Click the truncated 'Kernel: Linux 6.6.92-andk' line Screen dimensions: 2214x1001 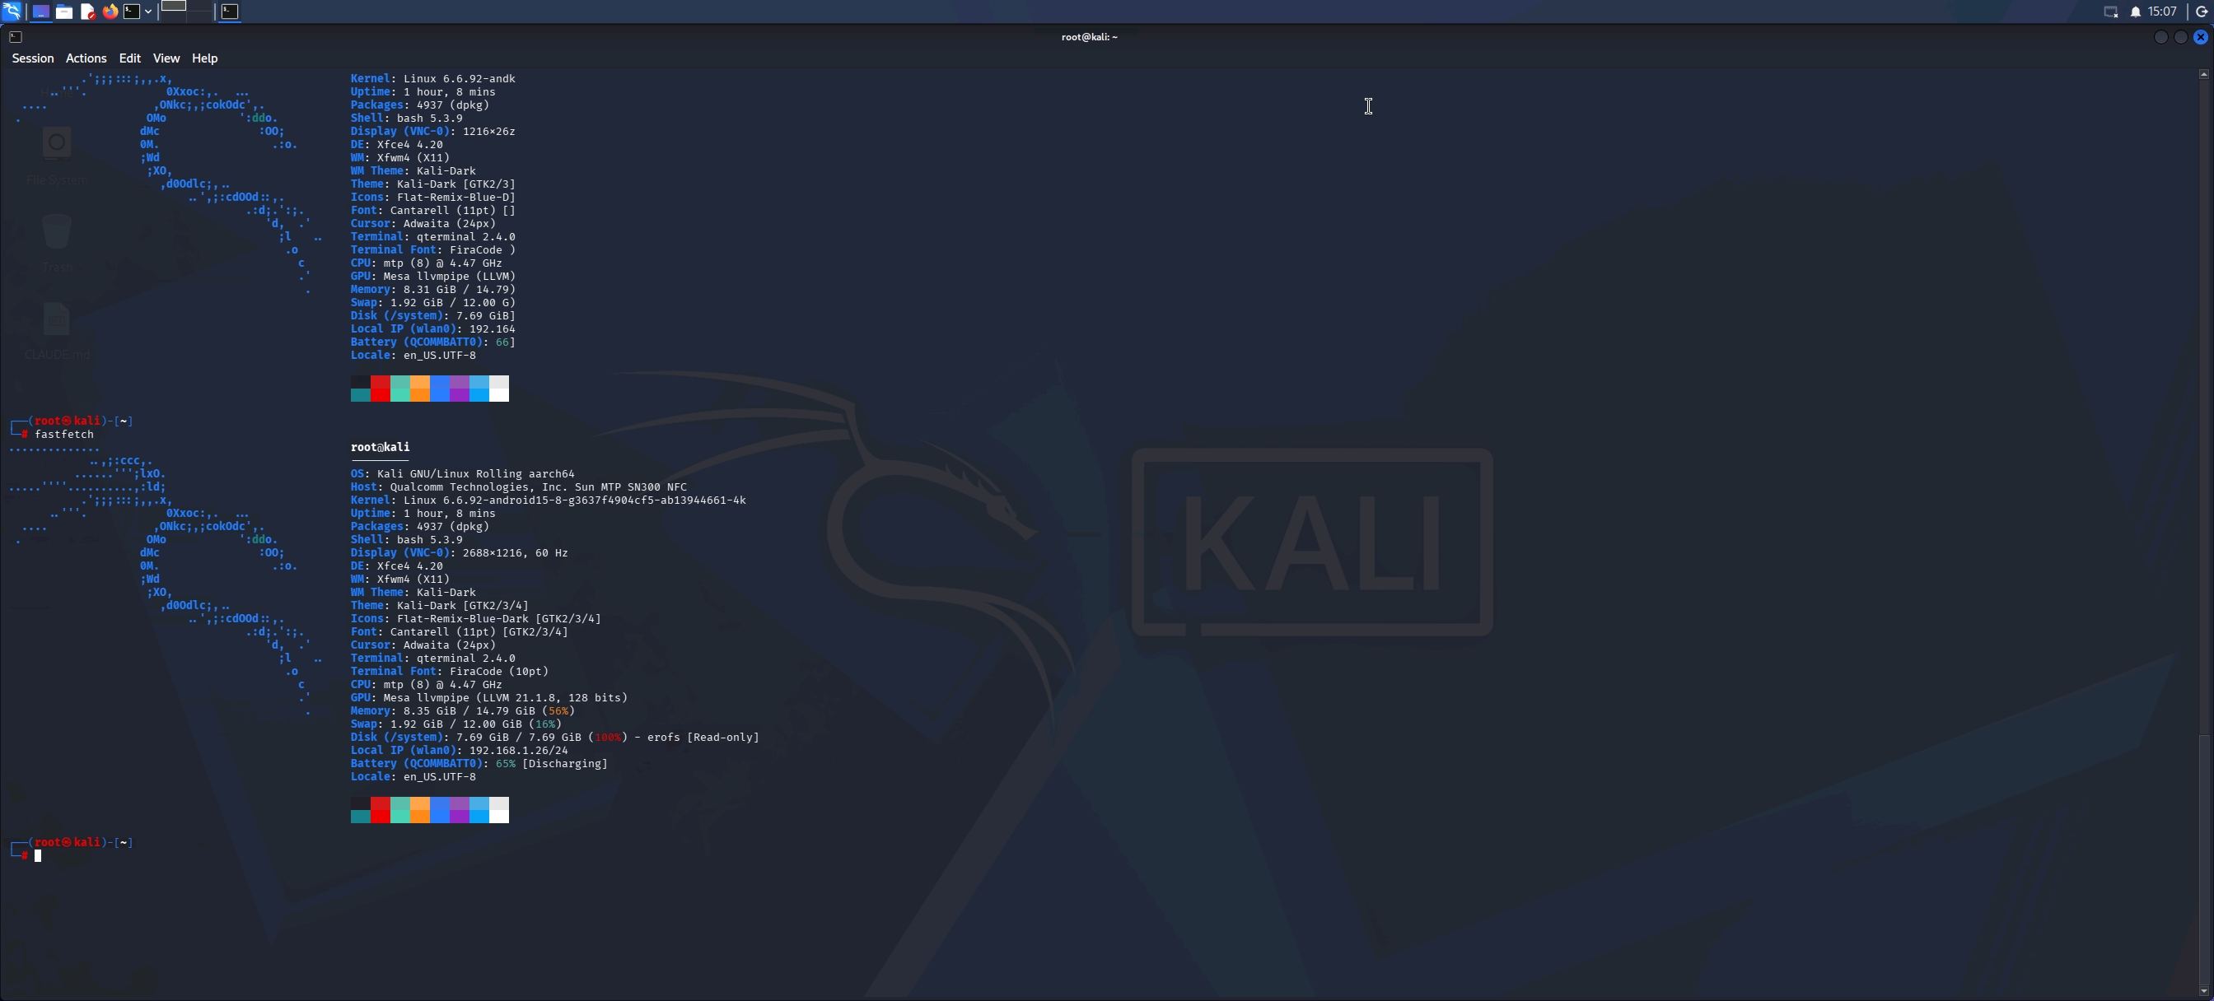pyautogui.click(x=433, y=79)
